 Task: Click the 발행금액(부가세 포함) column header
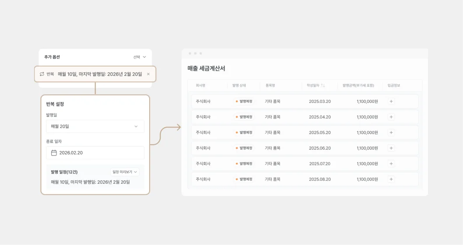click(x=358, y=85)
